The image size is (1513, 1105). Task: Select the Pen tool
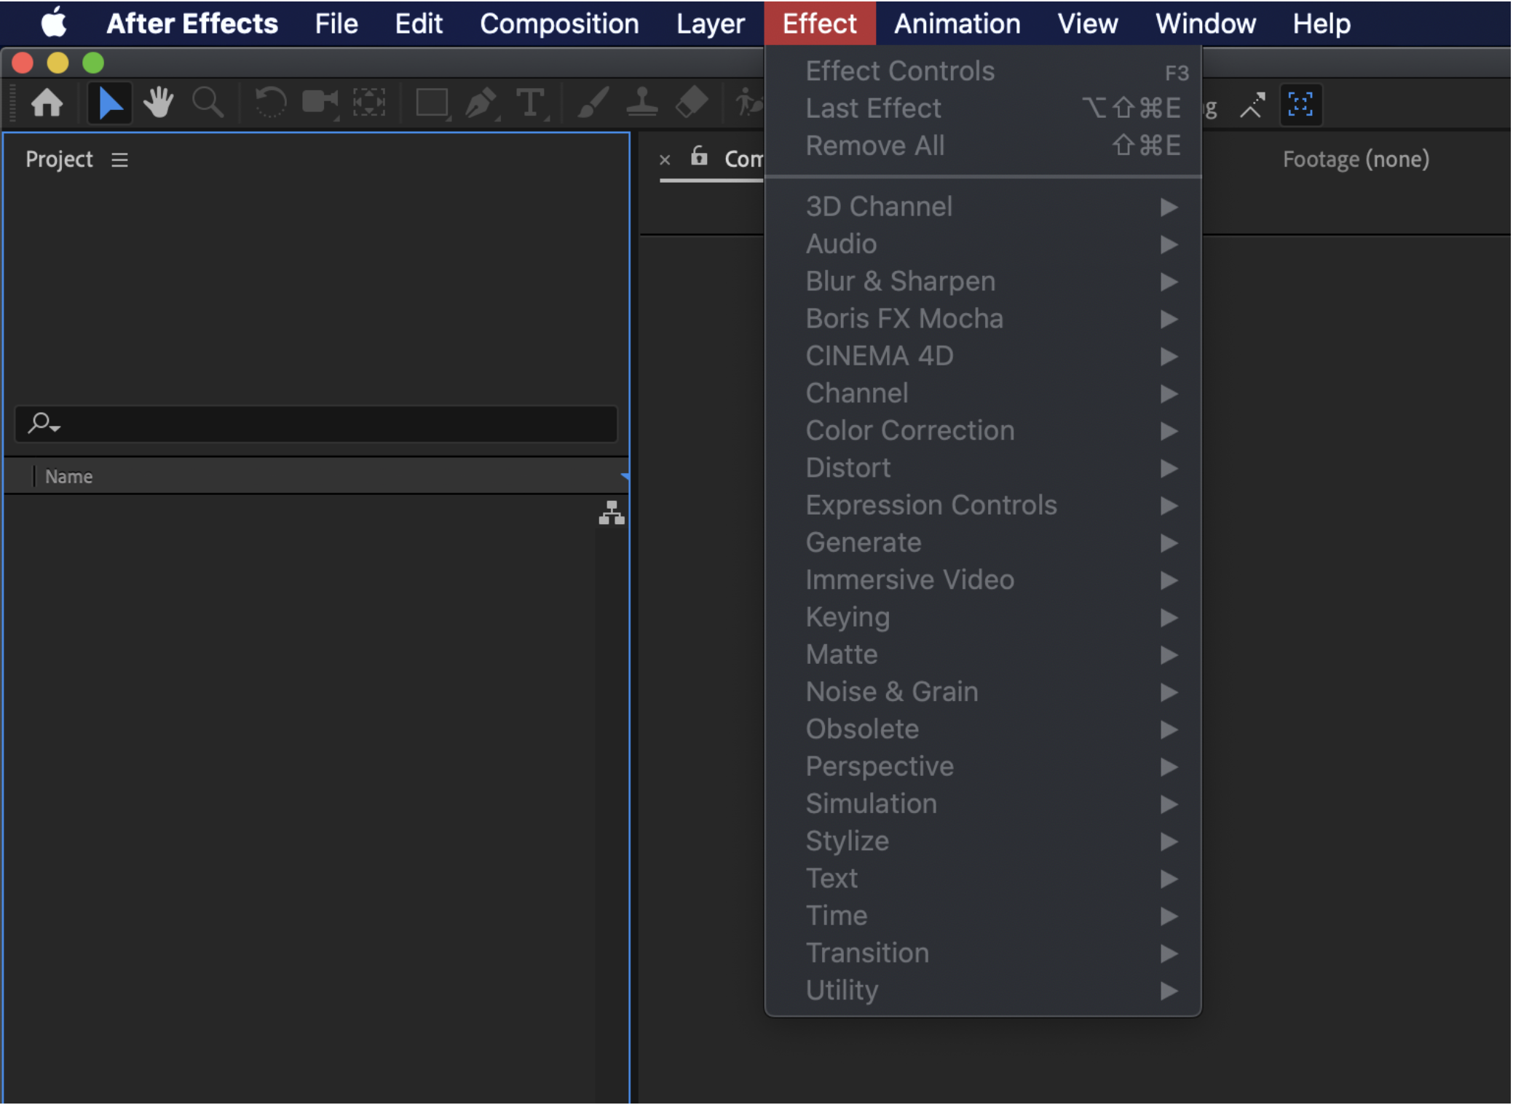click(x=481, y=103)
